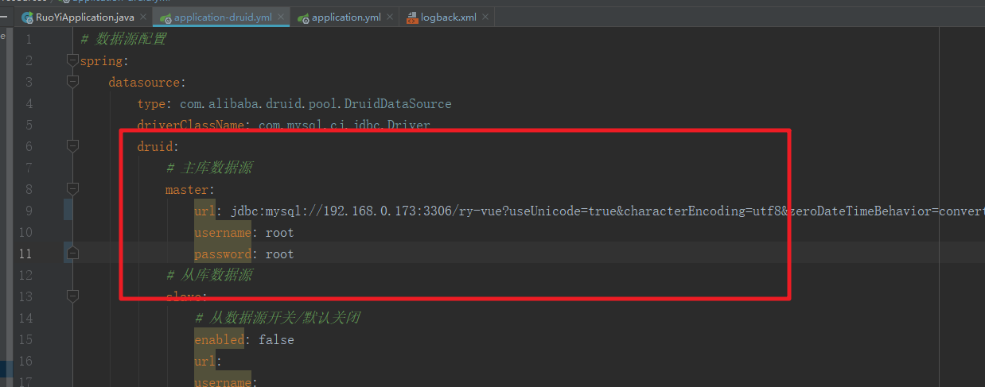Select the application-druid.yml editor tab
Viewport: 985px width, 387px height.
click(x=223, y=17)
